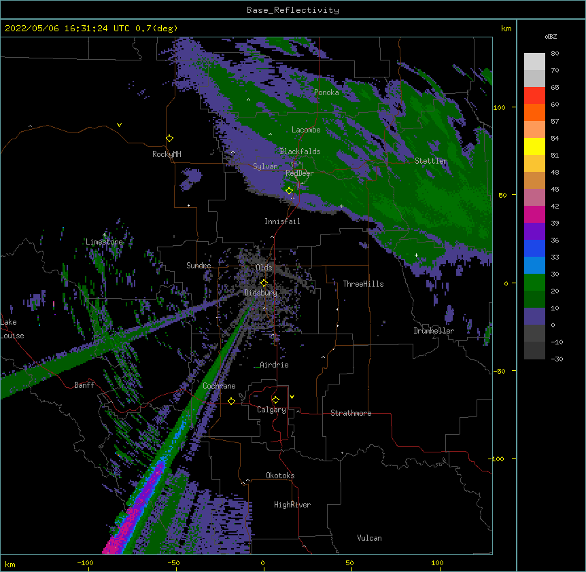The image size is (586, 572).
Task: Click the km unit label at bottom left
Action: pyautogui.click(x=10, y=564)
